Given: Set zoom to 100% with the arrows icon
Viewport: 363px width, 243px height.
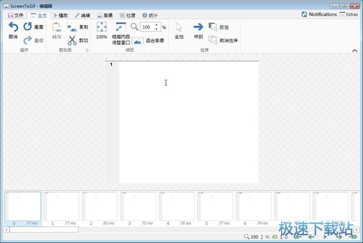Looking at the screenshot, I should tap(102, 27).
